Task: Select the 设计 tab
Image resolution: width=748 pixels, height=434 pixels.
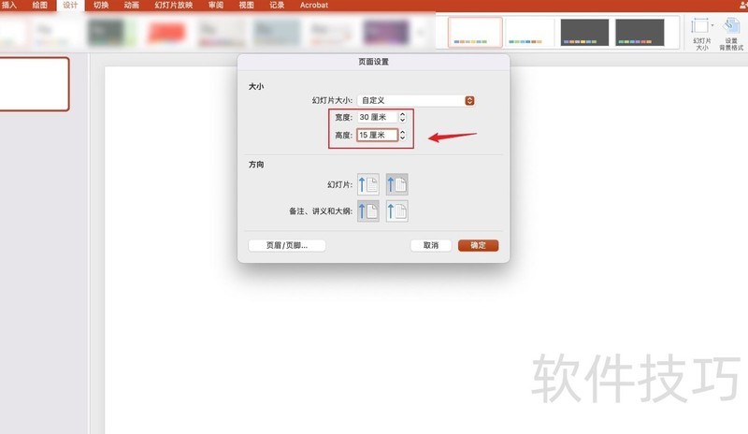Action: [x=70, y=6]
